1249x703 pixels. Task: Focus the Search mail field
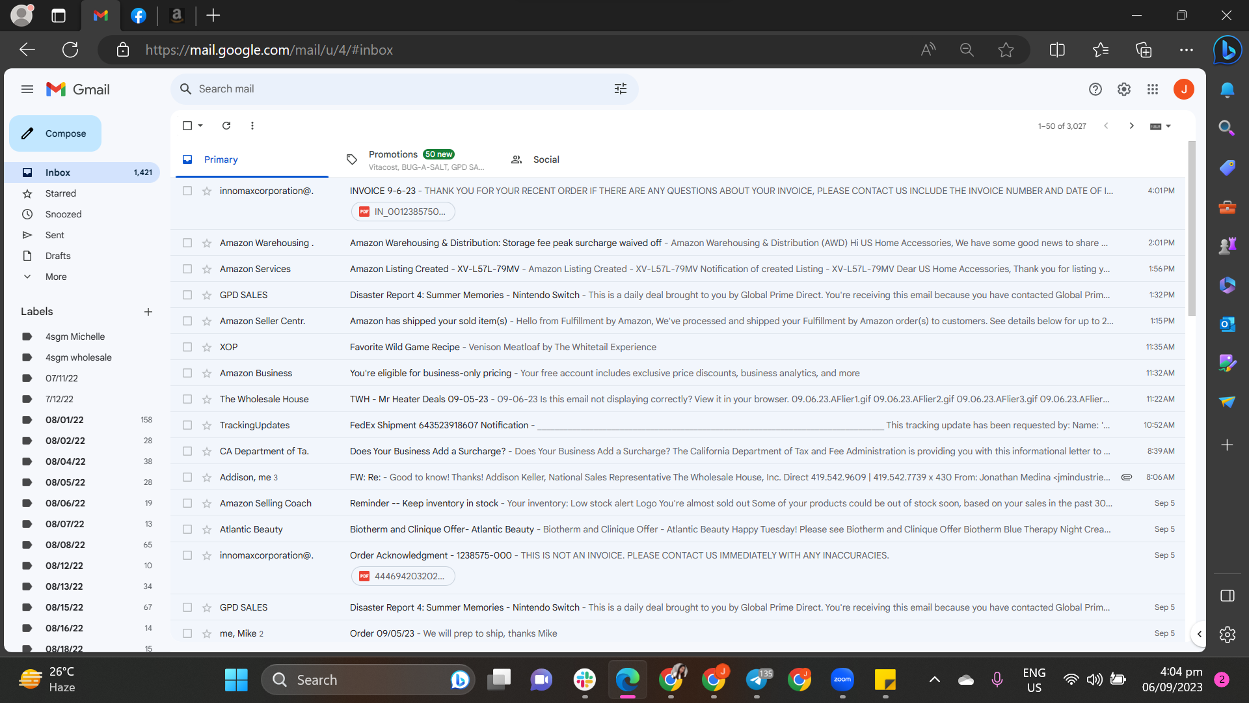[x=403, y=89]
